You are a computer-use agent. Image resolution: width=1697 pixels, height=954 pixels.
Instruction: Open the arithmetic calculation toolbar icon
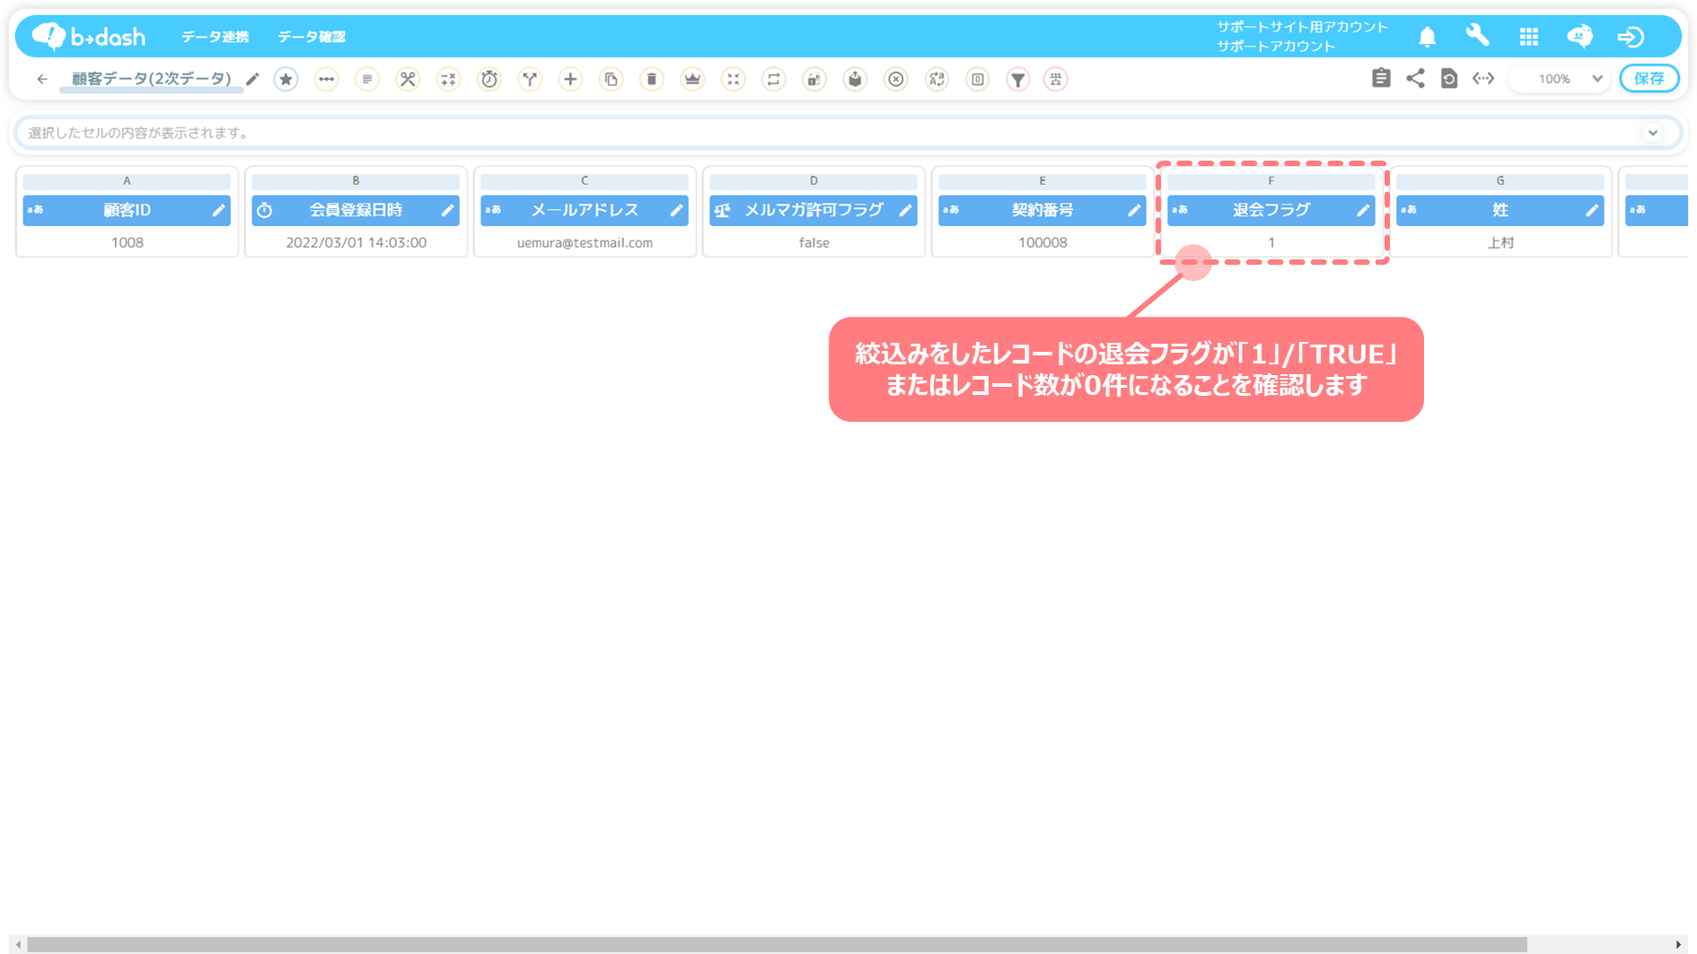pos(448,79)
